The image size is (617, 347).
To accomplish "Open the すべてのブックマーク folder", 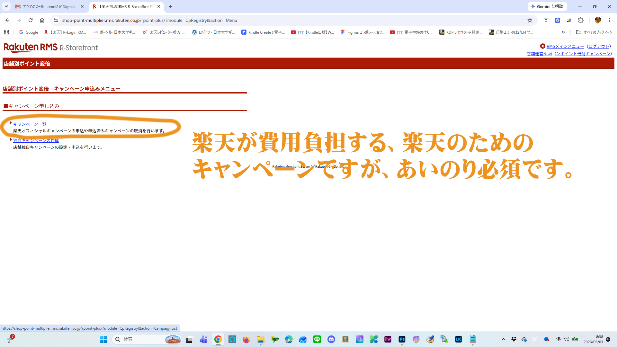I will [595, 32].
